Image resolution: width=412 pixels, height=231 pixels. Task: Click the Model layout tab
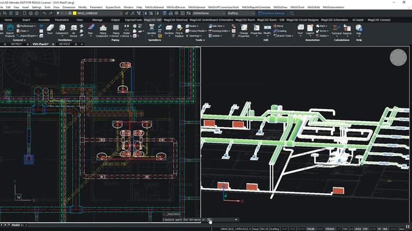(15, 225)
